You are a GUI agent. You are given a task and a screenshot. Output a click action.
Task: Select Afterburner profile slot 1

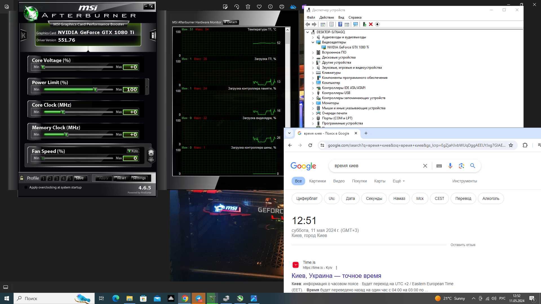tap(43, 178)
